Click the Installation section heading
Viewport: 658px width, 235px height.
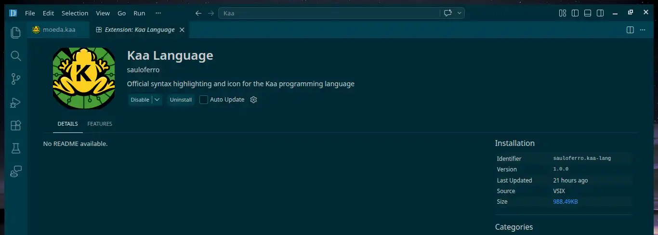coord(515,143)
